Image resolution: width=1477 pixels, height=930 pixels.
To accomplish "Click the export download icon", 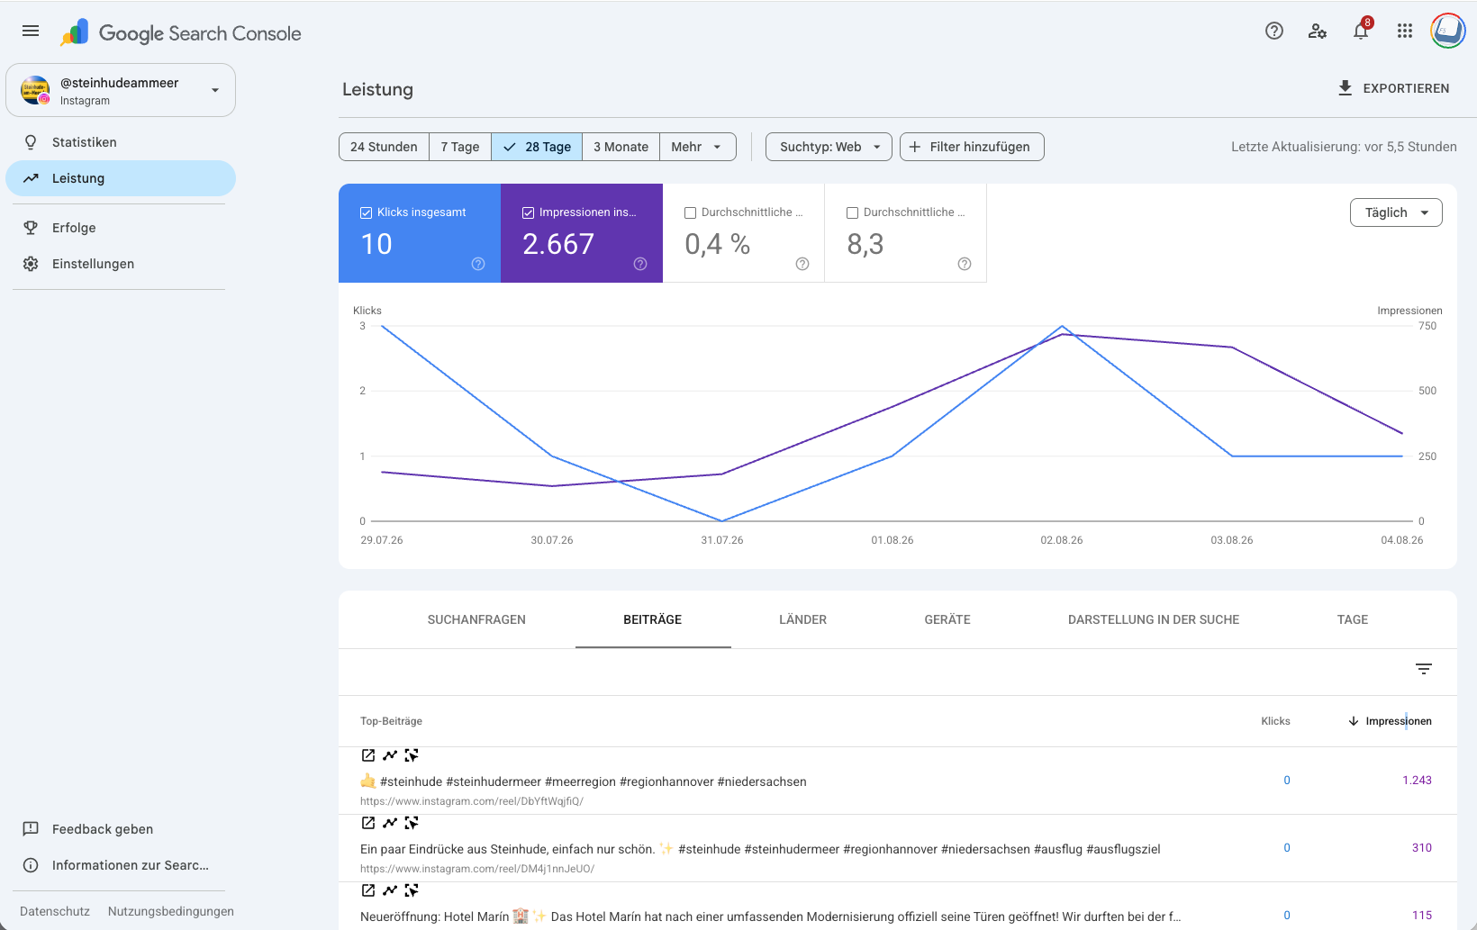I will (1346, 88).
